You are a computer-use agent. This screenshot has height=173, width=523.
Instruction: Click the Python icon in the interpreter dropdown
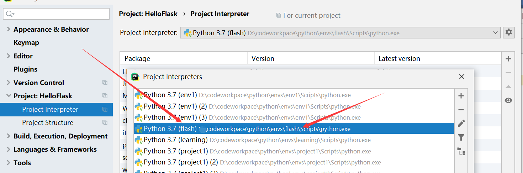coord(187,33)
